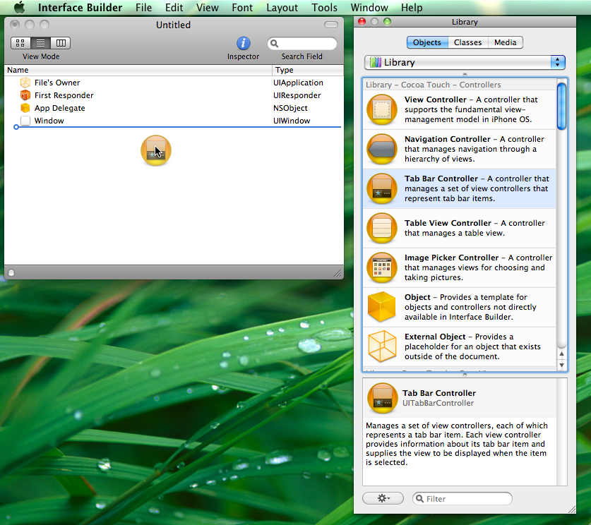Pick the Tab Bar Controller list icon
The height and width of the screenshot is (525, 591).
point(382,188)
